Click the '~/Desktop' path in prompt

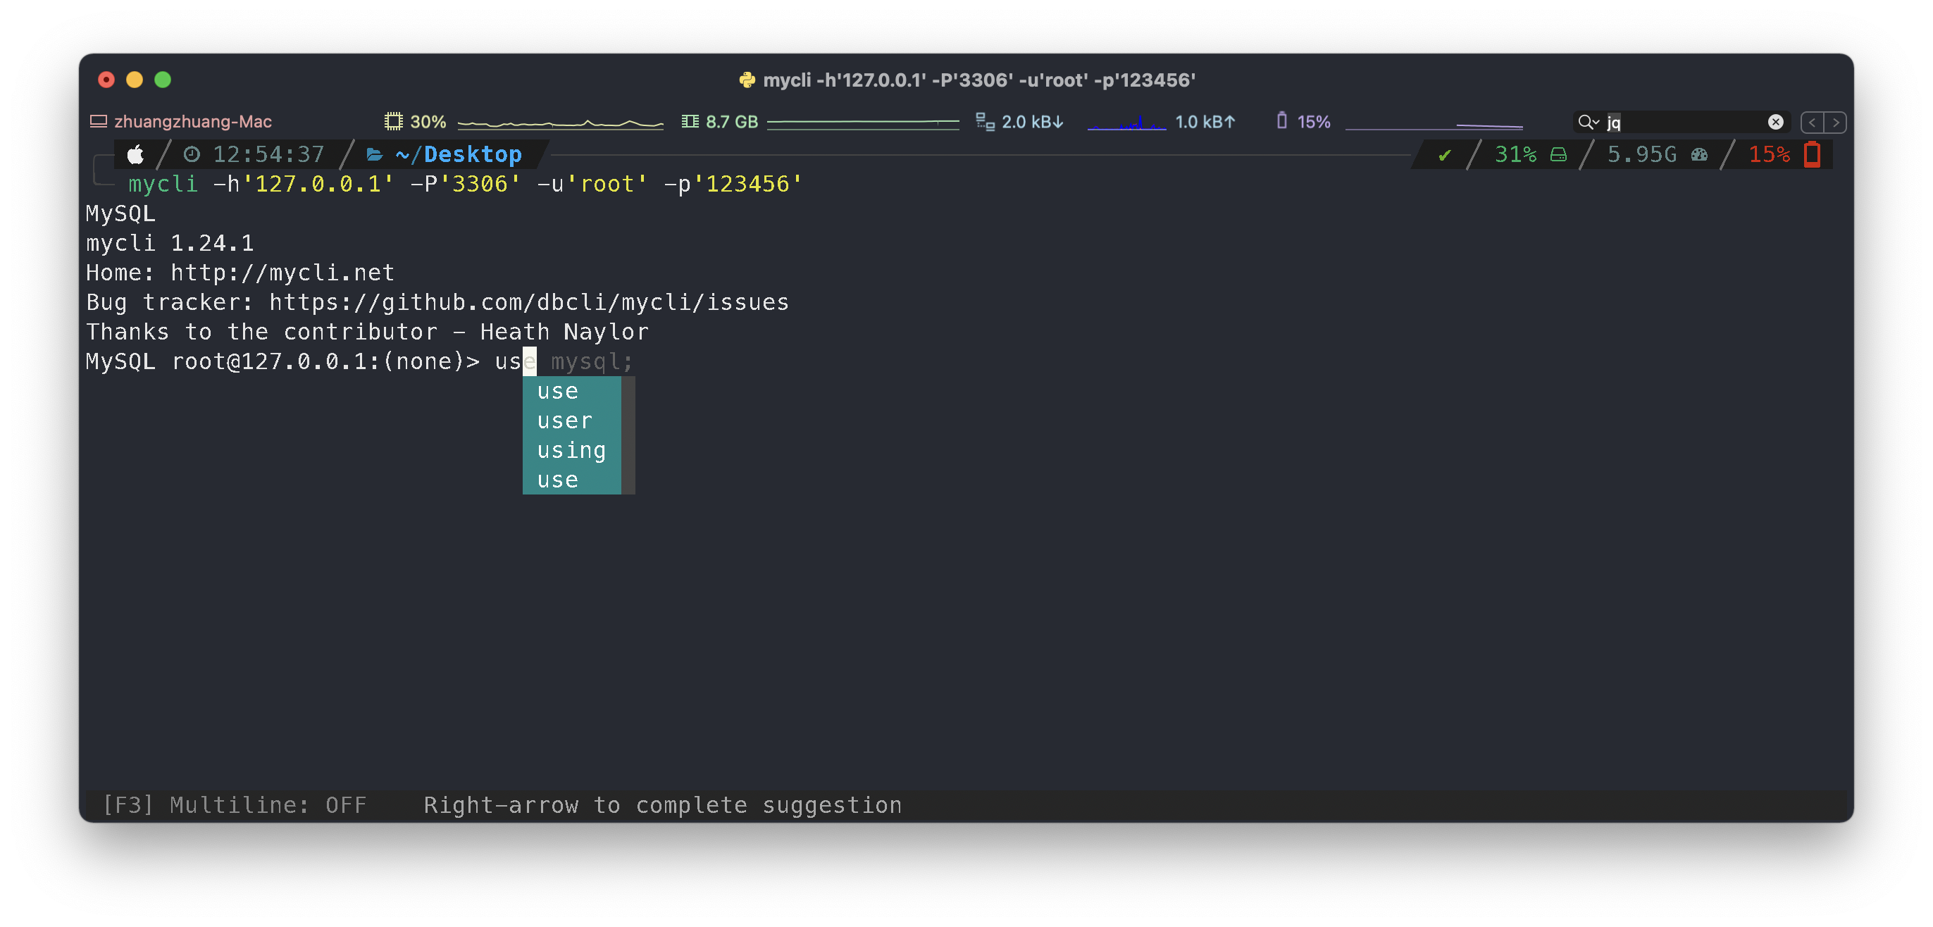[459, 155]
